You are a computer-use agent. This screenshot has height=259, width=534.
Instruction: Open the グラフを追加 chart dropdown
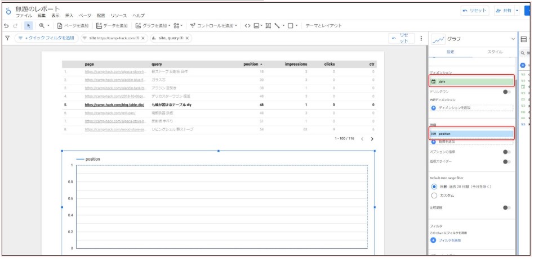pyautogui.click(x=153, y=25)
